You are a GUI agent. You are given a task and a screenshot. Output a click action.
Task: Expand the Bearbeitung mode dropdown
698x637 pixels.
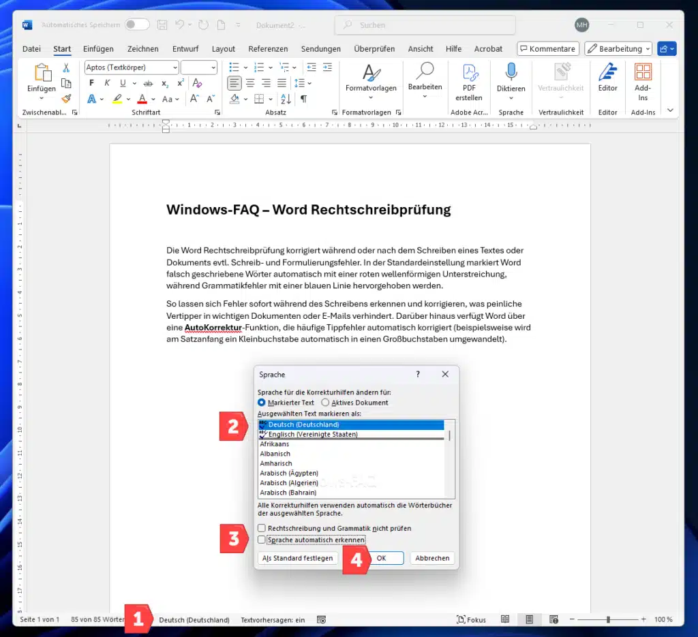coord(648,49)
